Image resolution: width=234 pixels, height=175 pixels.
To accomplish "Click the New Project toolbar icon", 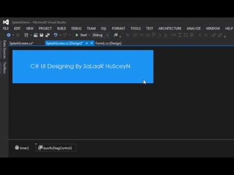I will tap(26, 35).
